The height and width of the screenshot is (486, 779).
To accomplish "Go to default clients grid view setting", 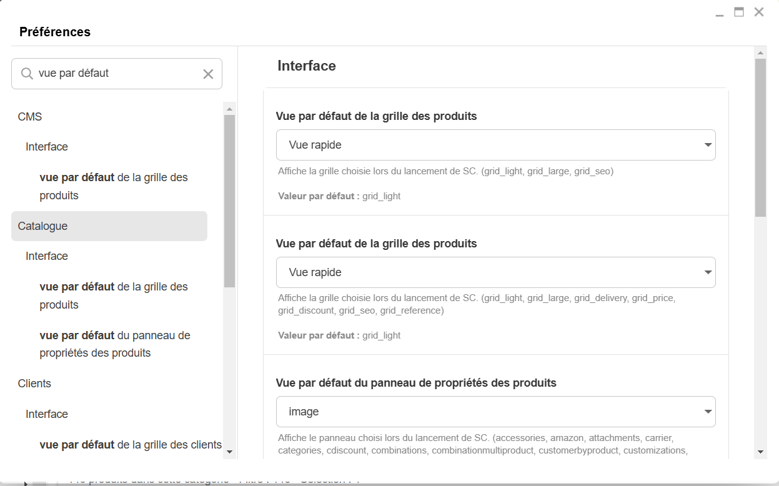I will (130, 445).
